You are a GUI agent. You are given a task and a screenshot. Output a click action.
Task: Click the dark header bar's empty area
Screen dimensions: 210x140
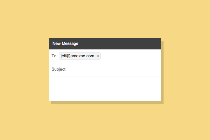pyautogui.click(x=121, y=44)
